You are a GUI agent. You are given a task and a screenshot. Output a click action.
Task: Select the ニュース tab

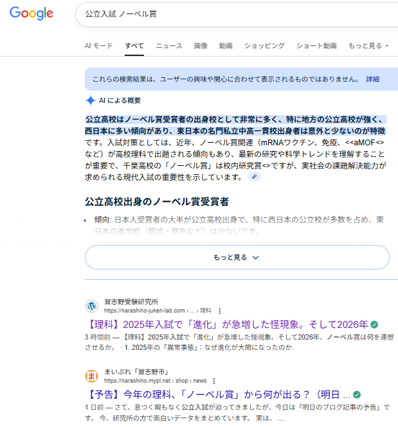tap(169, 46)
